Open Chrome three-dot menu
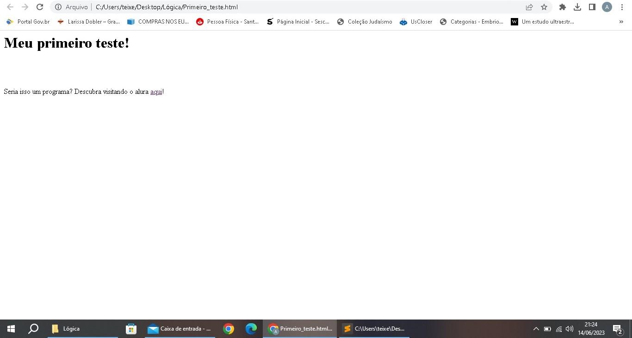Viewport: 632px width, 338px height. [x=622, y=7]
